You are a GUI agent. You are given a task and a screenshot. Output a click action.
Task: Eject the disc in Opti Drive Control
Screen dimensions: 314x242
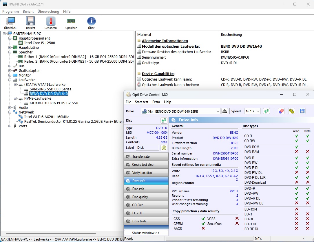click(225, 111)
